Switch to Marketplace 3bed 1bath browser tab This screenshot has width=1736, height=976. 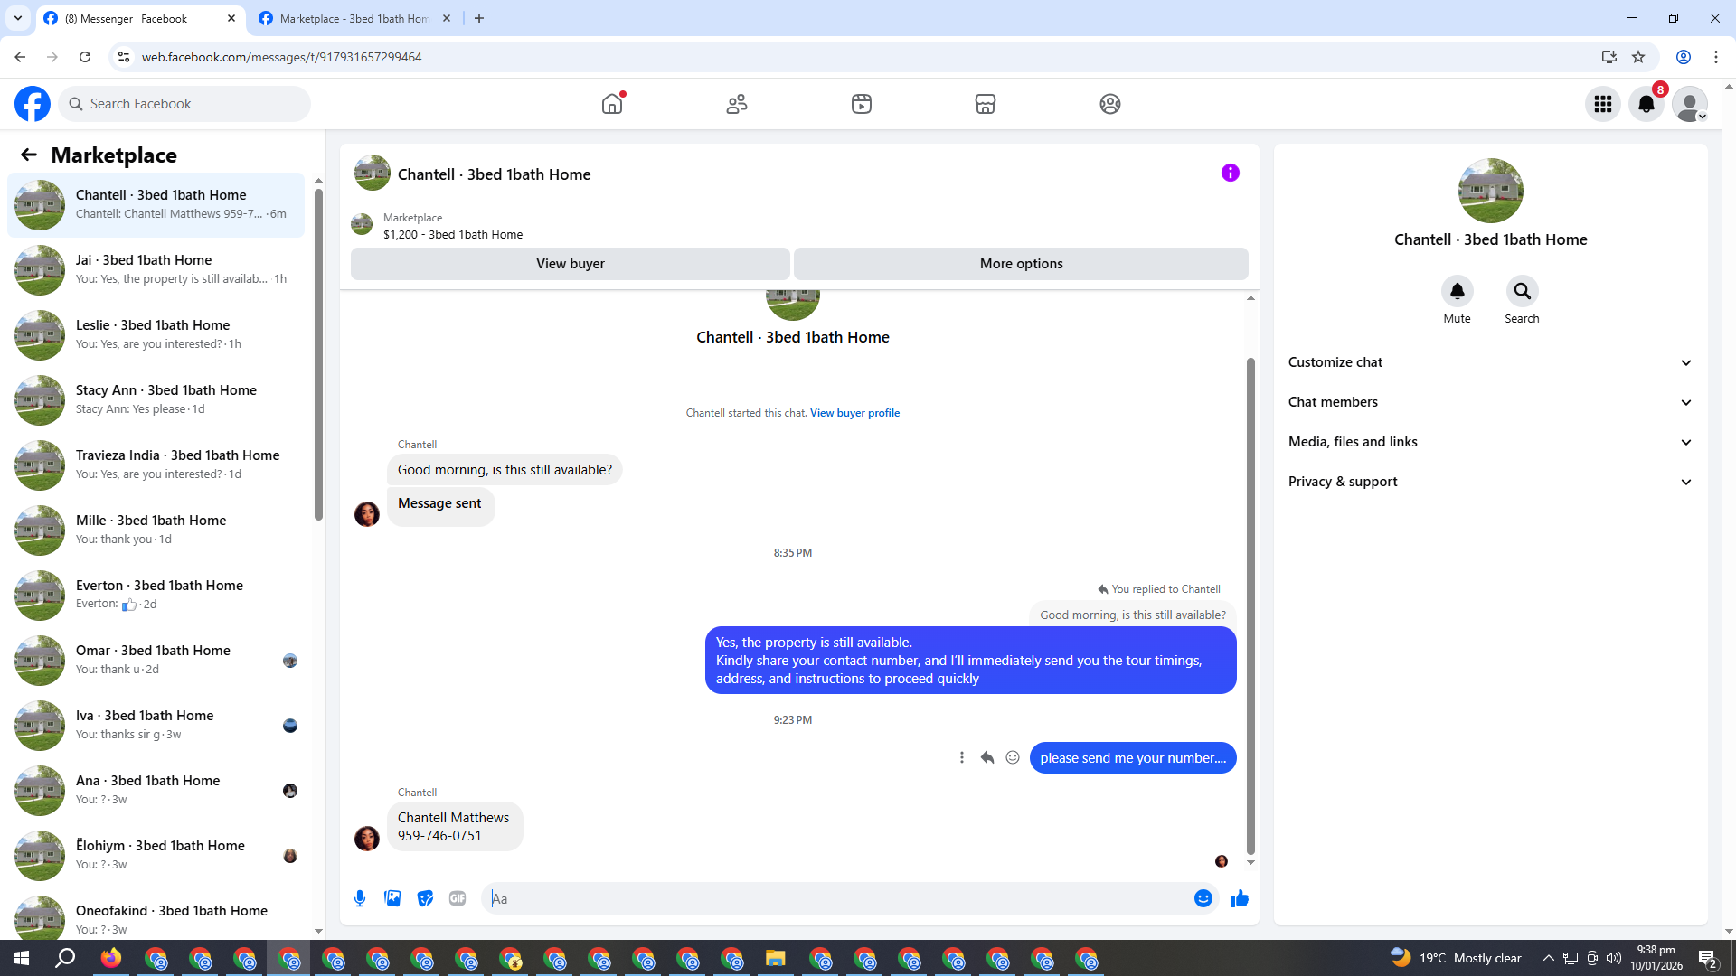point(354,18)
